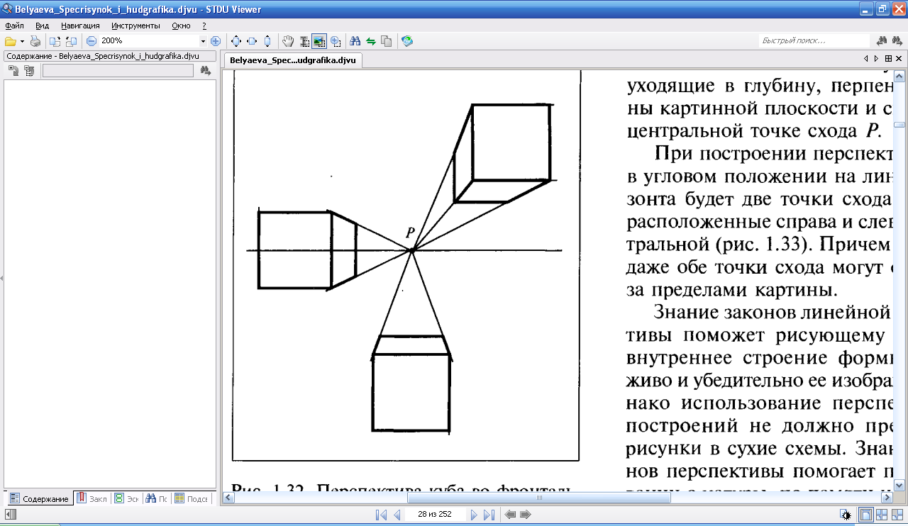Click the vertical scrollbar down arrow
908x526 pixels.
[899, 486]
